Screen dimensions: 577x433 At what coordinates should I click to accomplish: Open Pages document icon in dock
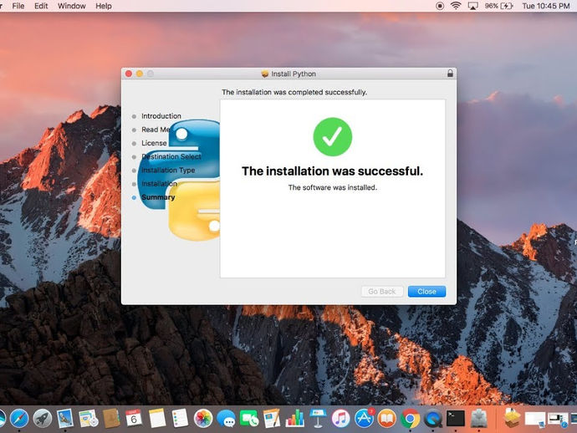[x=272, y=418]
